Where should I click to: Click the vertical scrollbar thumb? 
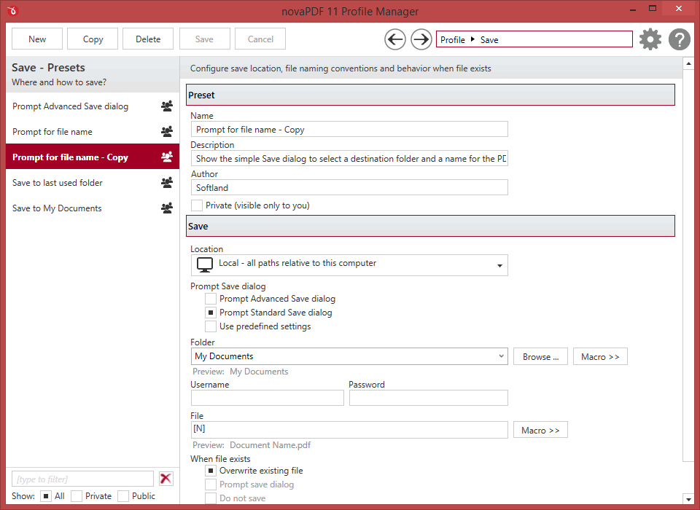[688, 265]
